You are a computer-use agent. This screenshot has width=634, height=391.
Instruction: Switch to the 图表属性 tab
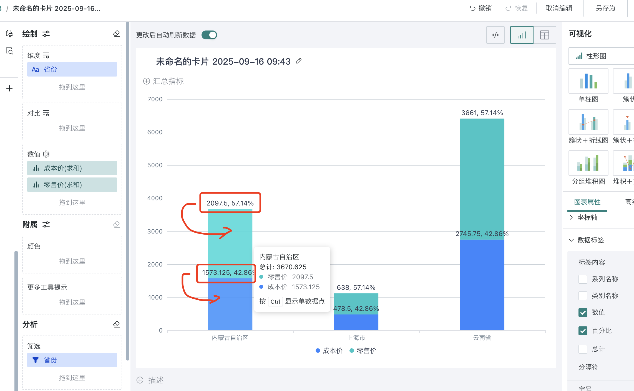coord(587,202)
